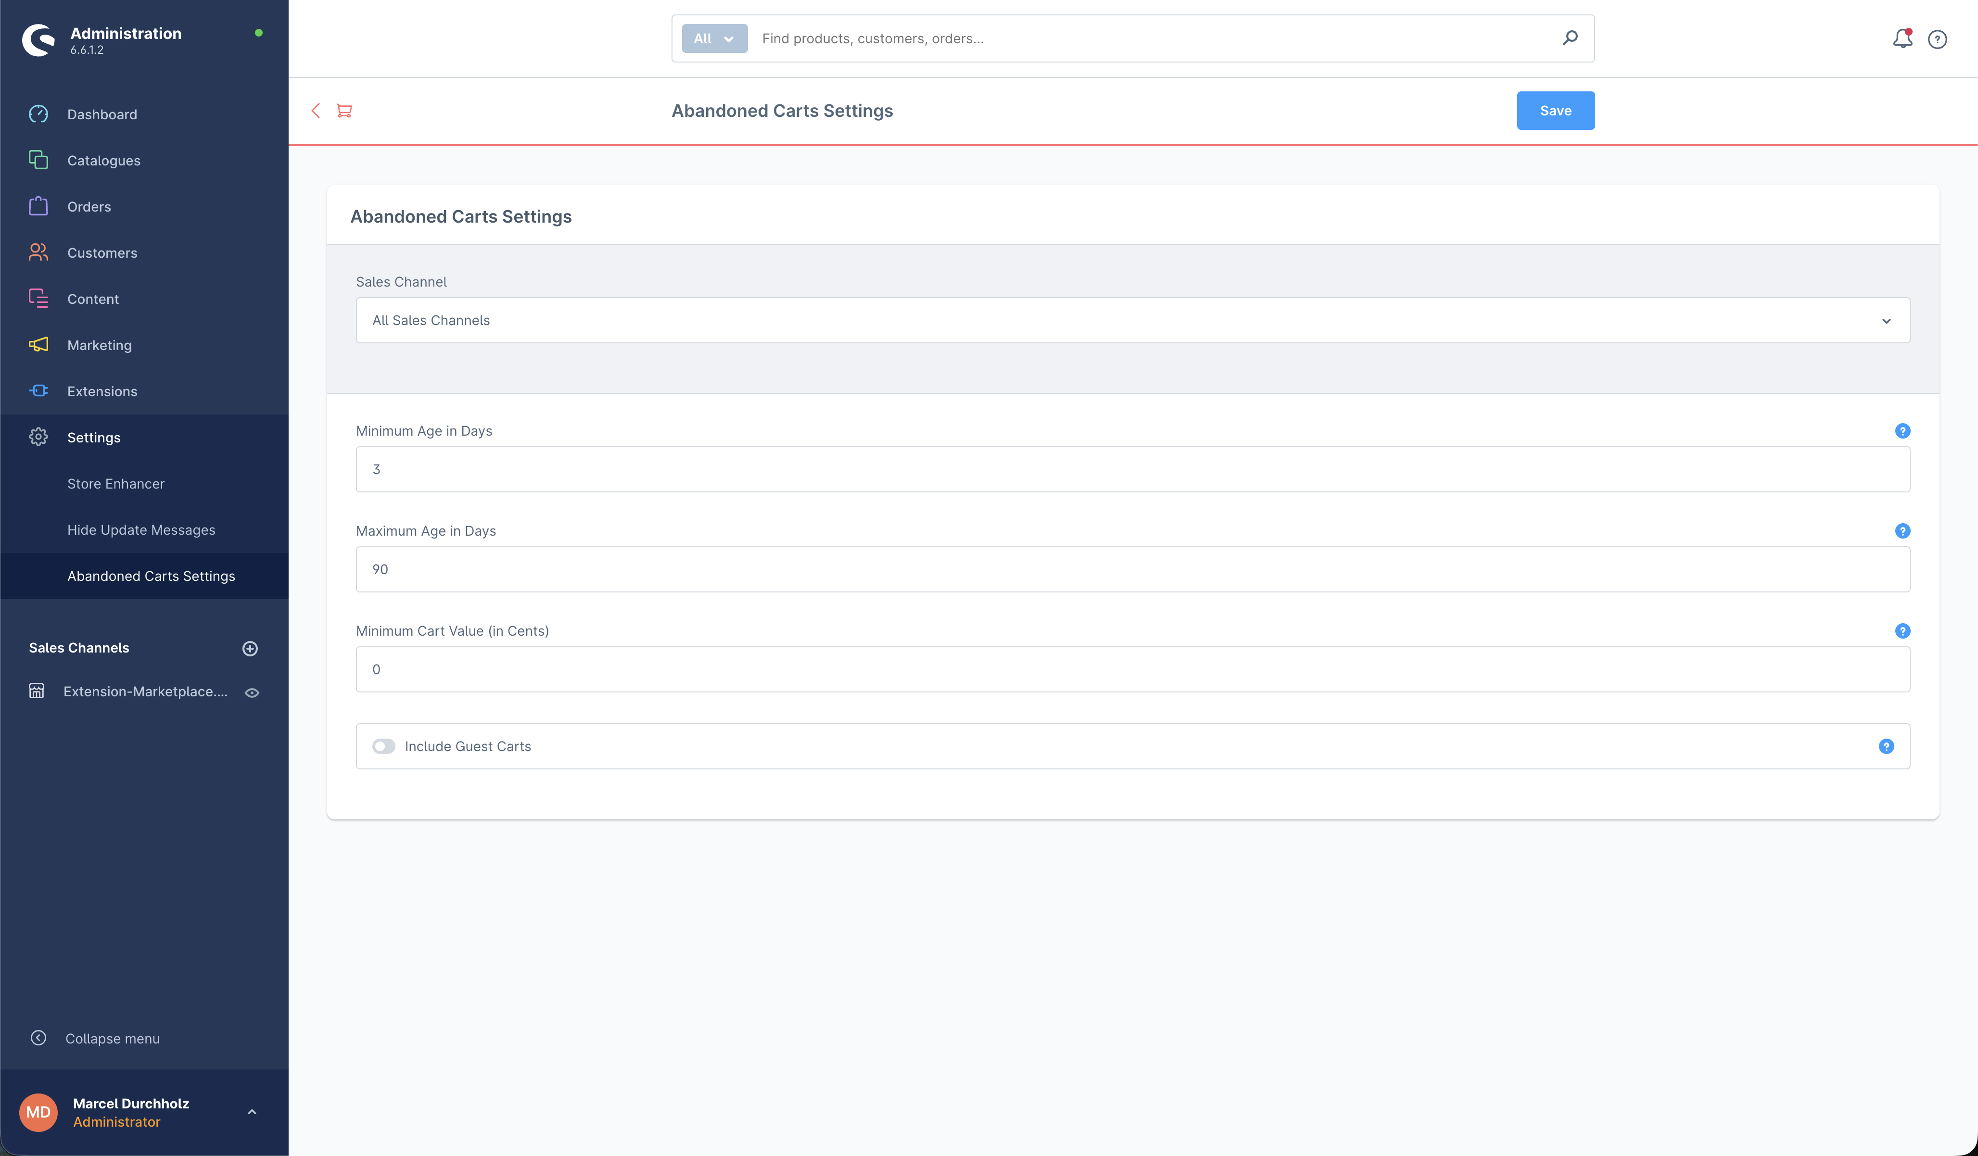1978x1156 pixels.
Task: Open the notifications bell icon
Action: (x=1902, y=38)
